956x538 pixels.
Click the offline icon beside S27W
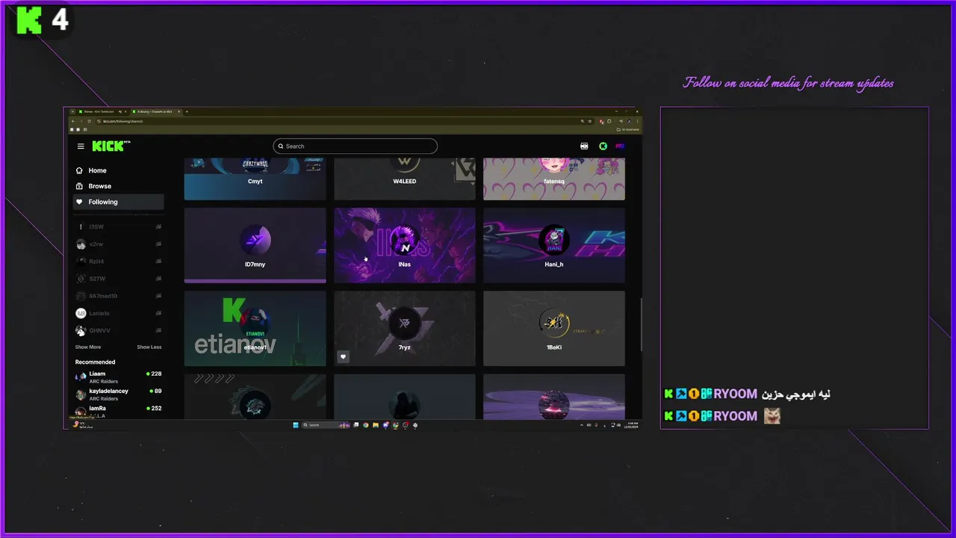(x=158, y=279)
